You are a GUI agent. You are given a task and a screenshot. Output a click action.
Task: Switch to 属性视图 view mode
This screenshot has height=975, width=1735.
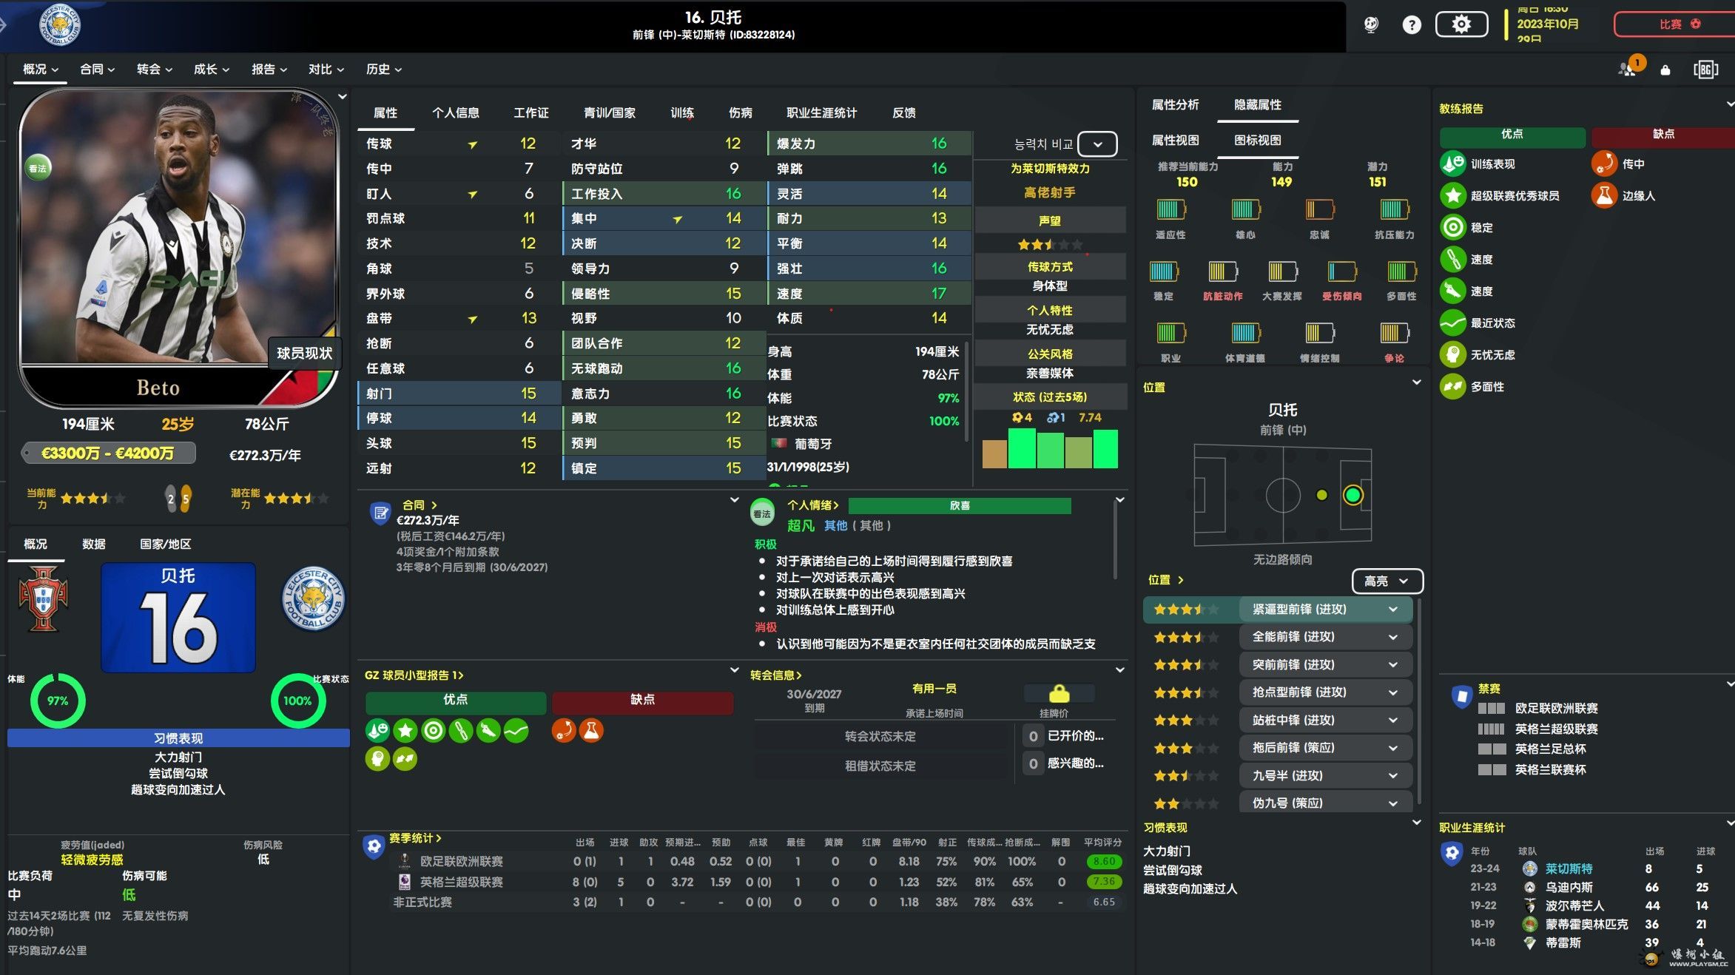(x=1175, y=140)
